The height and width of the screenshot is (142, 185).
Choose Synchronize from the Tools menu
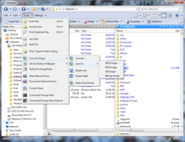[46, 27]
